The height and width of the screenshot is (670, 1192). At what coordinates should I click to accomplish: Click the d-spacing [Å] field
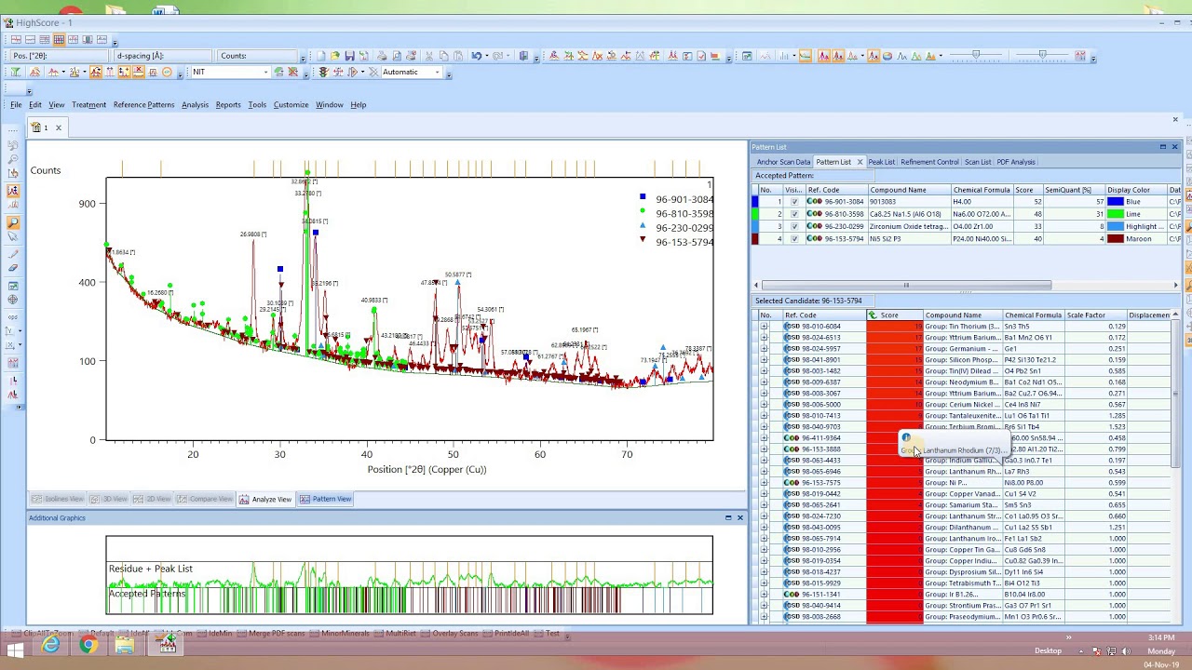[162, 56]
